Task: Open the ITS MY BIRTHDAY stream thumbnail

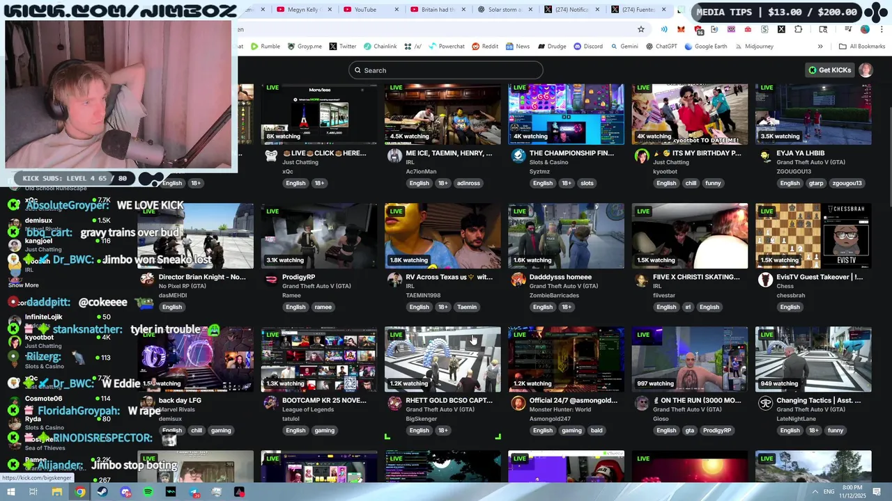Action: pos(690,114)
